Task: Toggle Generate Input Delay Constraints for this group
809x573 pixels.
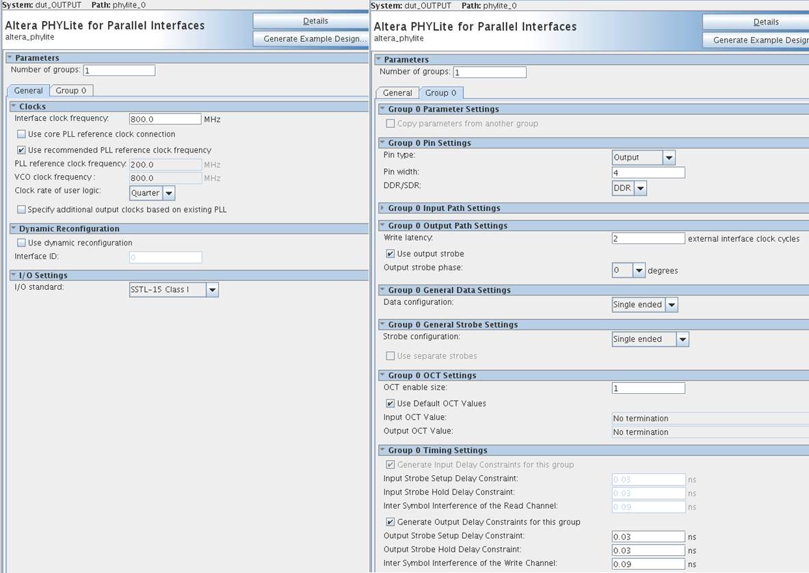Action: (390, 465)
